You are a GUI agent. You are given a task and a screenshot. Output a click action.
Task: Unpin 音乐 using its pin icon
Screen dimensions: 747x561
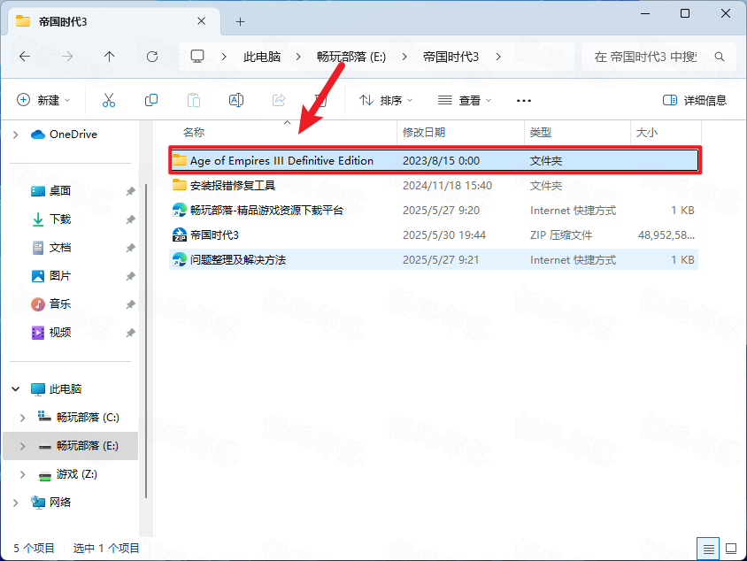pos(130,304)
